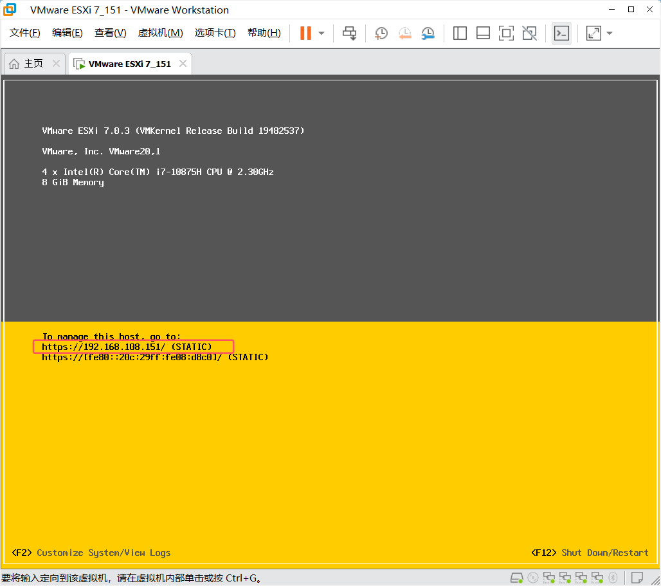Click the stretch guest display icon
The image size is (661, 586).
tap(593, 33)
